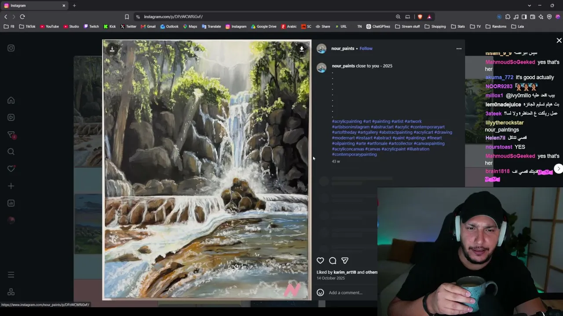Image resolution: width=563 pixels, height=316 pixels.
Task: Open the apps grid icon in sidebar
Action: [x=11, y=292]
